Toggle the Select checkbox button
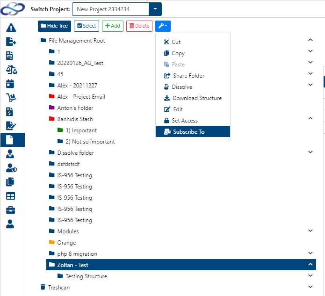The width and height of the screenshot is (325, 296). point(87,26)
